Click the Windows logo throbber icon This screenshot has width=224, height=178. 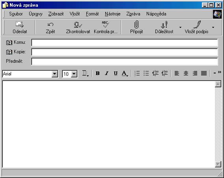click(x=217, y=14)
